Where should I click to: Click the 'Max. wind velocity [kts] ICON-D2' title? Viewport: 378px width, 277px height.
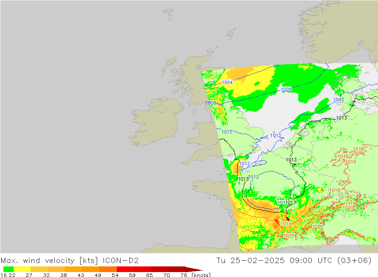point(70,261)
